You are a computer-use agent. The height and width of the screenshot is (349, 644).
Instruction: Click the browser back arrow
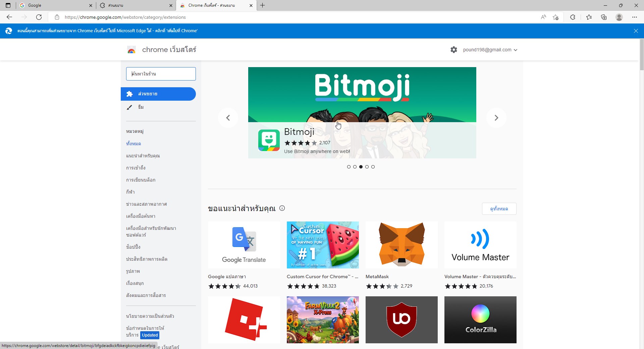pyautogui.click(x=9, y=17)
